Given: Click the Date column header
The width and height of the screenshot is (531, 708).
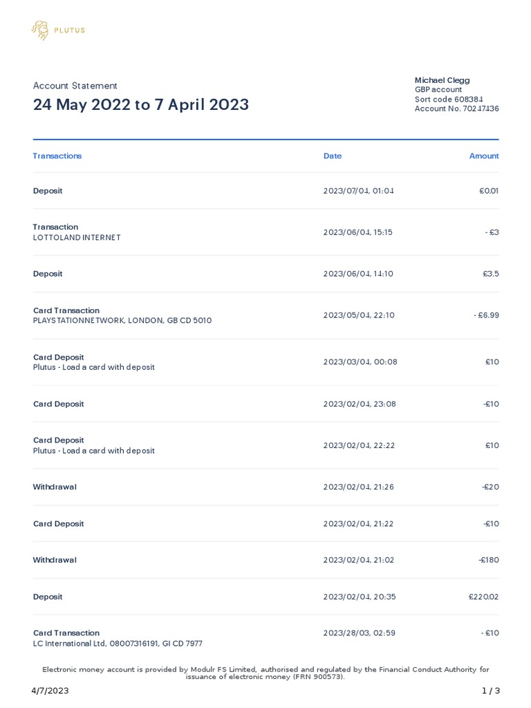Looking at the screenshot, I should [x=333, y=156].
